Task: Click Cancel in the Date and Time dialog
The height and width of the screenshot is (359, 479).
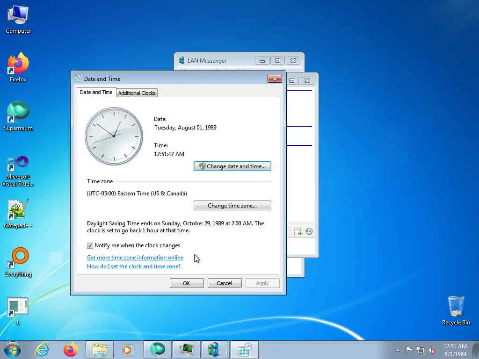Action: coord(225,283)
